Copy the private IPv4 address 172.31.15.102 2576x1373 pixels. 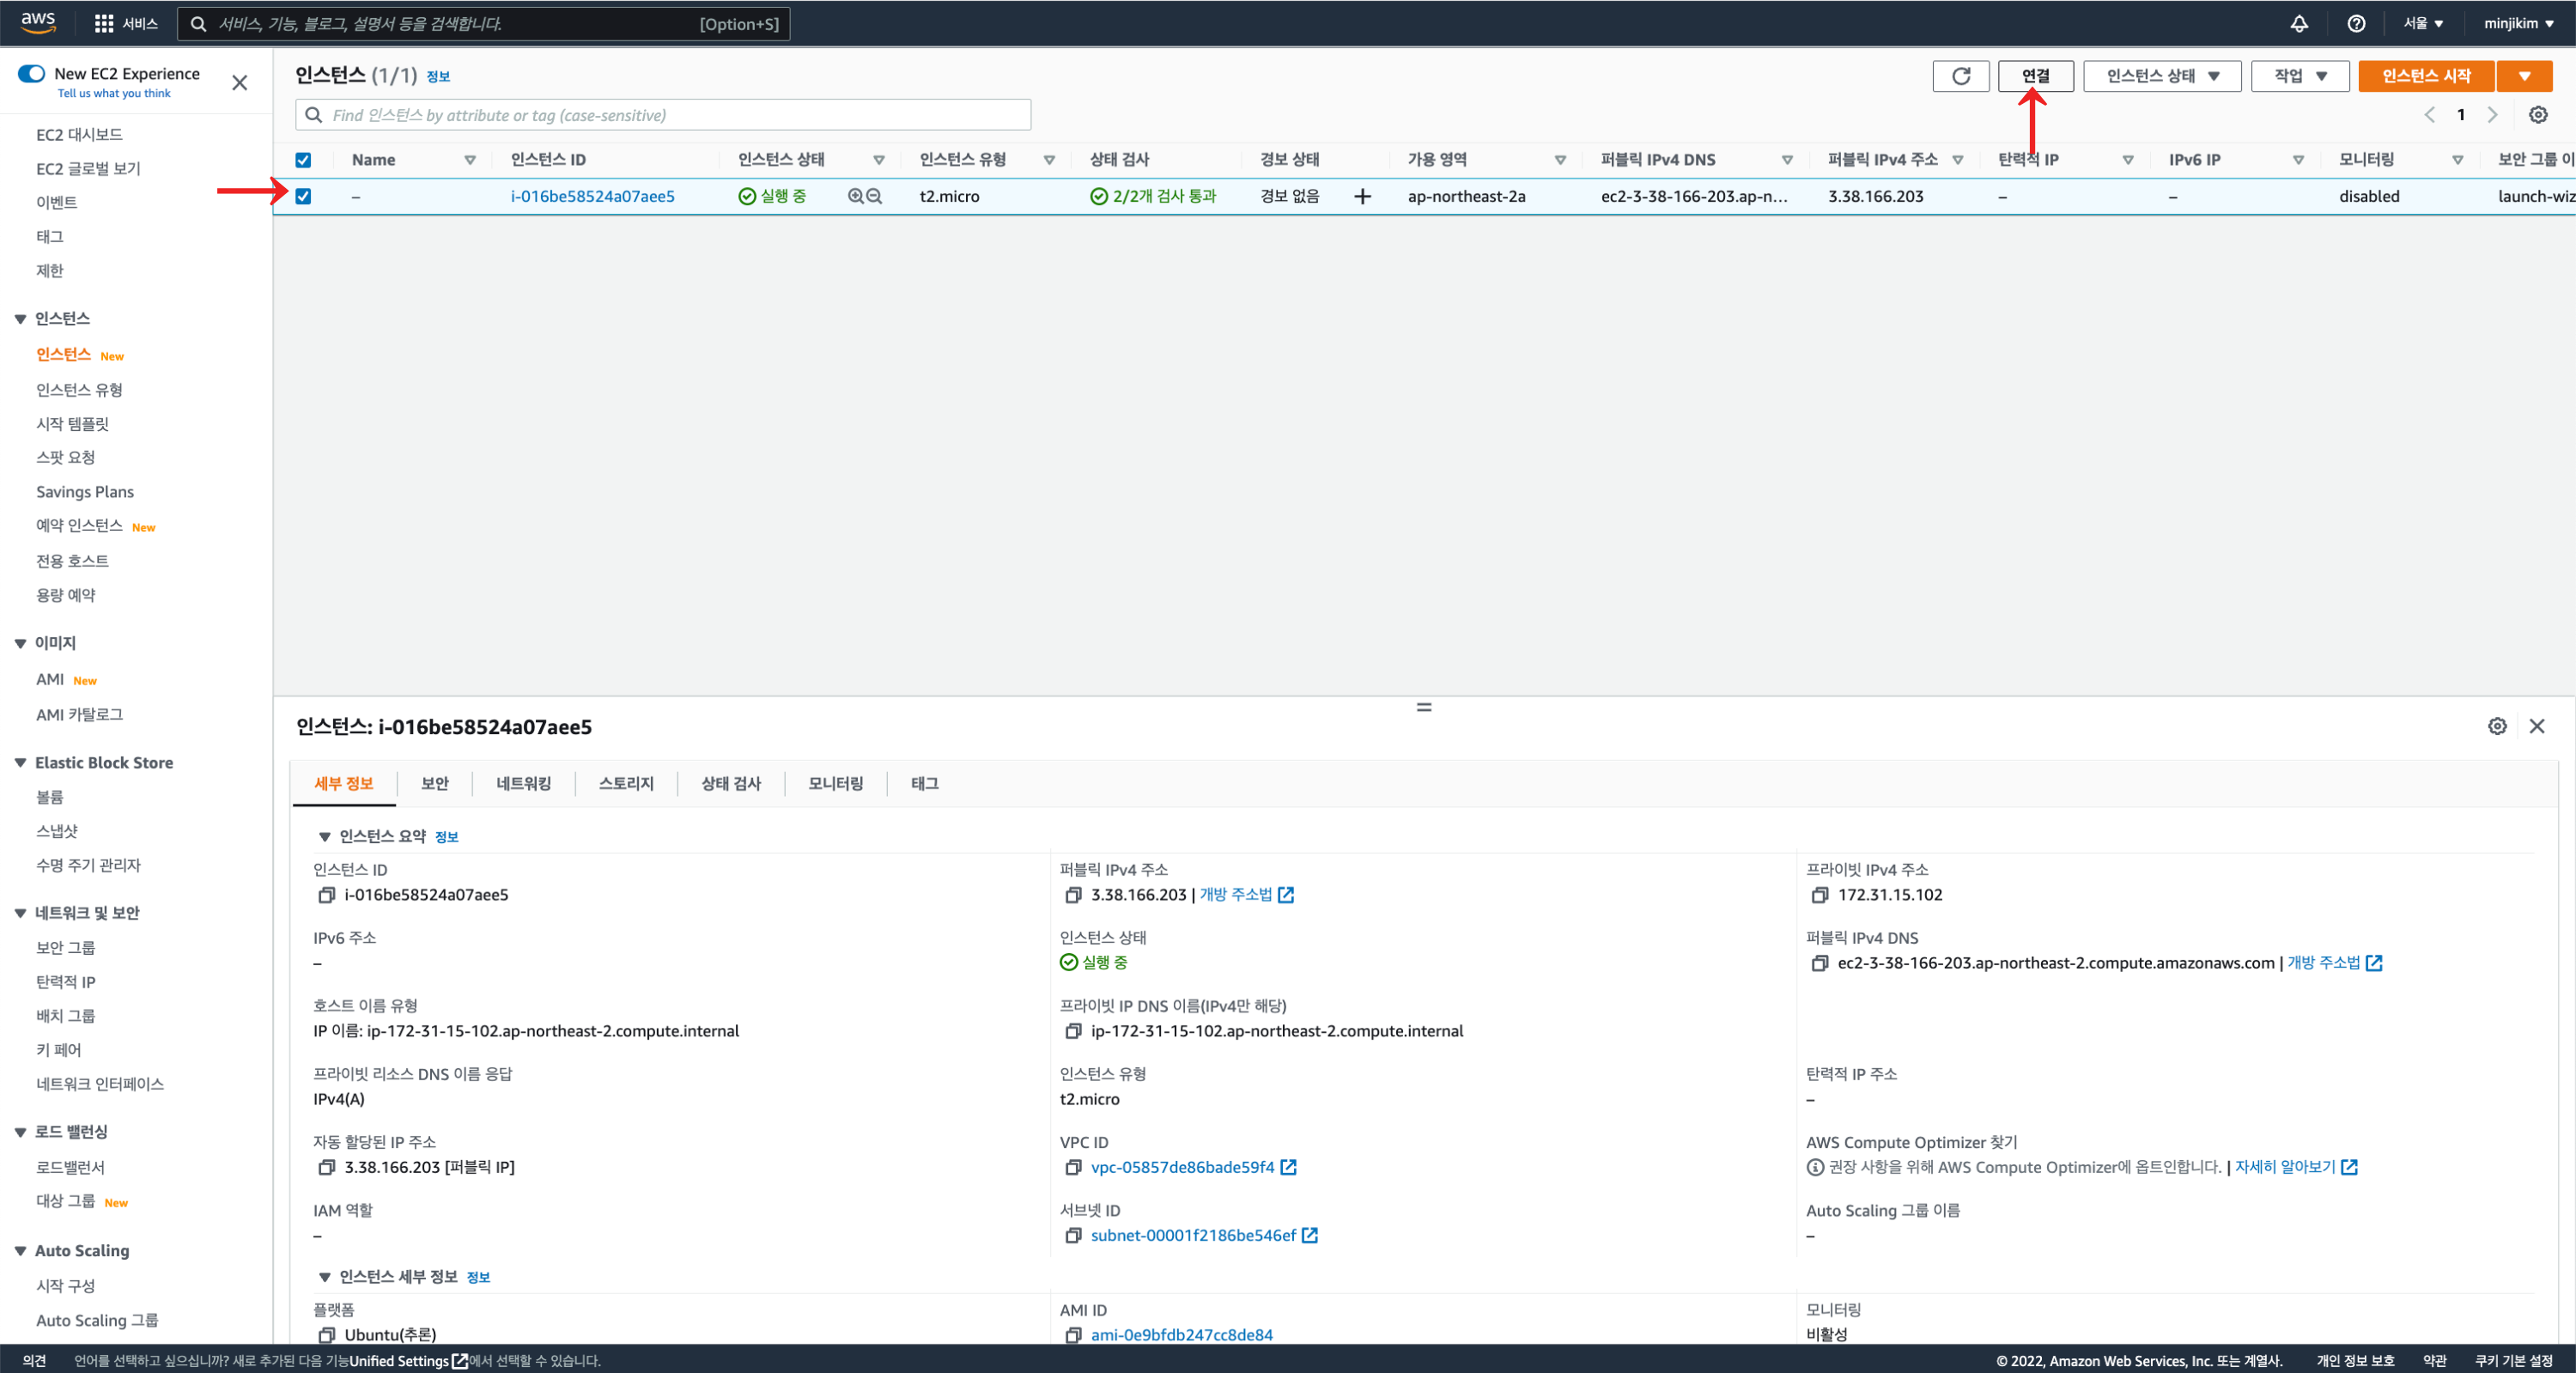(1819, 895)
